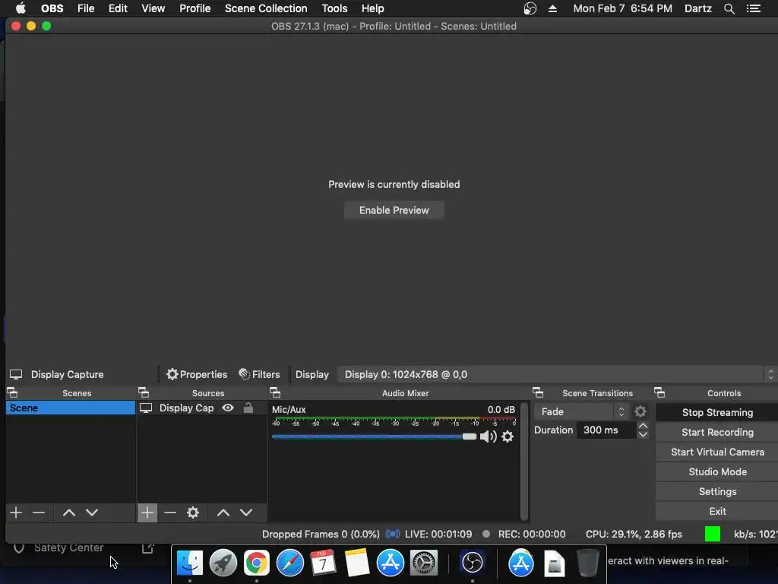The width and height of the screenshot is (778, 584).
Task: Click Start Recording
Action: (x=717, y=432)
